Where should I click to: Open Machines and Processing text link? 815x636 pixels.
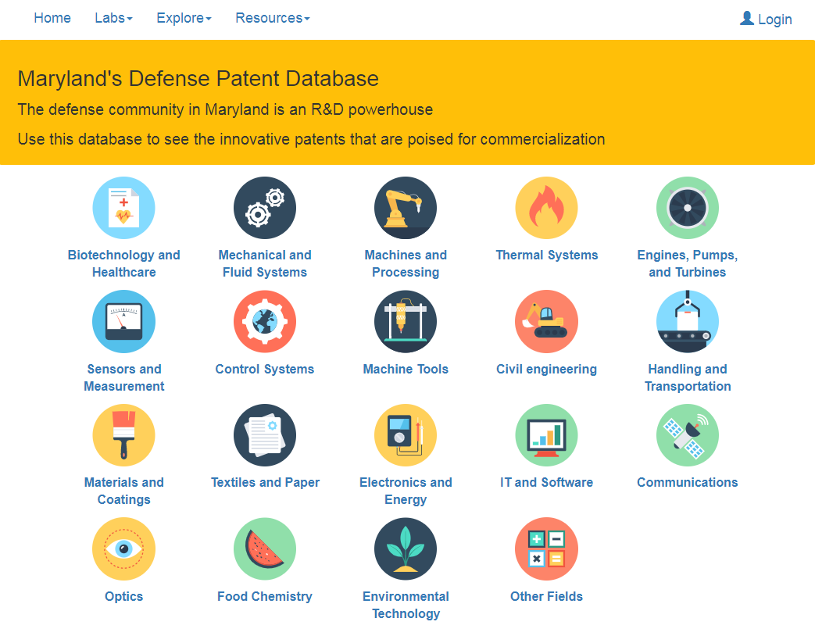406,263
